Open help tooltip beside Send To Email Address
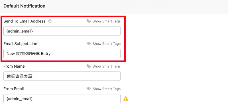Viewport: 228px width, 107px height. (x=50, y=21)
